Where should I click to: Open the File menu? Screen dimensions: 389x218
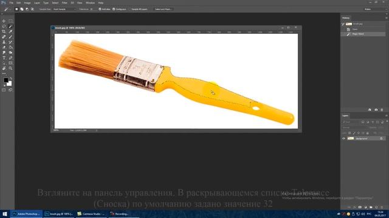click(11, 2)
